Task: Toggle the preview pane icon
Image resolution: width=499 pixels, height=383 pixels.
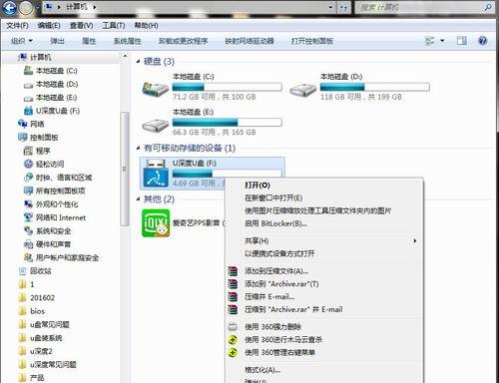Action: [x=462, y=41]
